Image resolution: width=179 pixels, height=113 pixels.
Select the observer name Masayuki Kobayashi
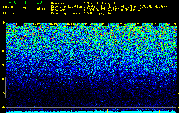pyautogui.click(x=102, y=3)
